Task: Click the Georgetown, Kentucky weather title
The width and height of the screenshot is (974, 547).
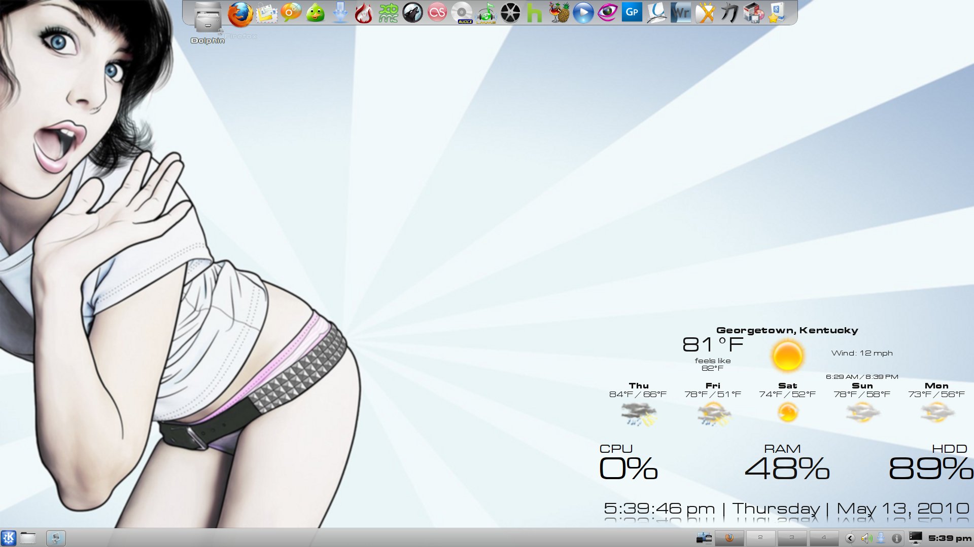Action: pyautogui.click(x=787, y=330)
